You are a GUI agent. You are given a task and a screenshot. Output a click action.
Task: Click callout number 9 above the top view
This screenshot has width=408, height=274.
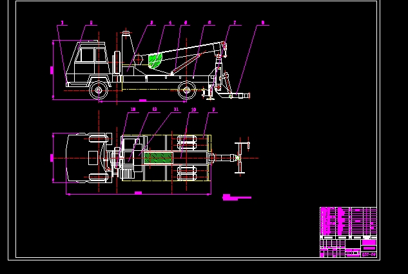[213, 110]
